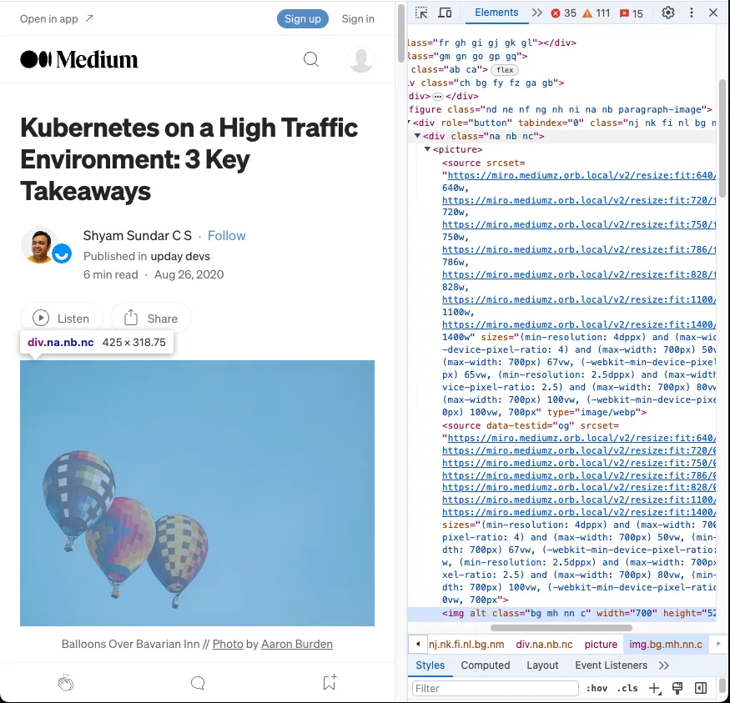Open the user profile avatar icon
Screen dimensions: 730x703
[360, 59]
